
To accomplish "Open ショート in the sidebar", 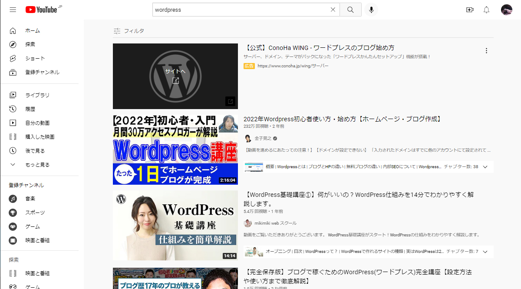I will click(x=35, y=58).
